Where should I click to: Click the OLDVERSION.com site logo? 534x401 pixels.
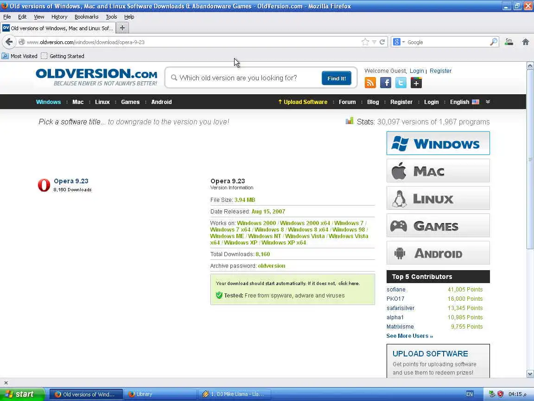96,77
